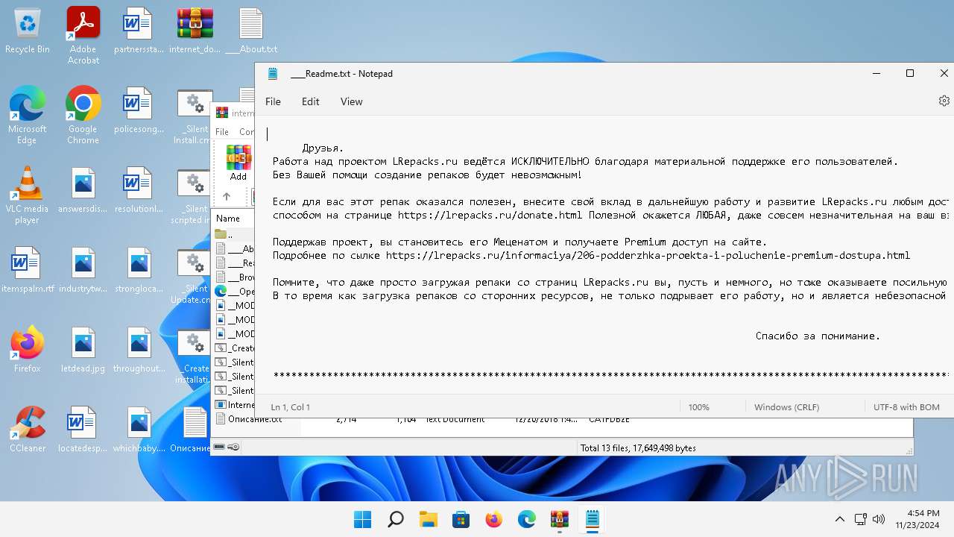The width and height of the screenshot is (954, 537).
Task: Open the Firefox desktop shortcut
Action: pos(28,349)
